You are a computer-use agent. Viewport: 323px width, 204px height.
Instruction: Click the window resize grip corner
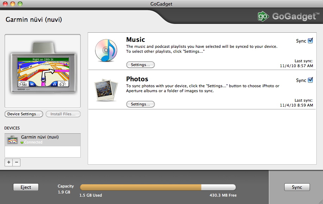tap(320, 202)
